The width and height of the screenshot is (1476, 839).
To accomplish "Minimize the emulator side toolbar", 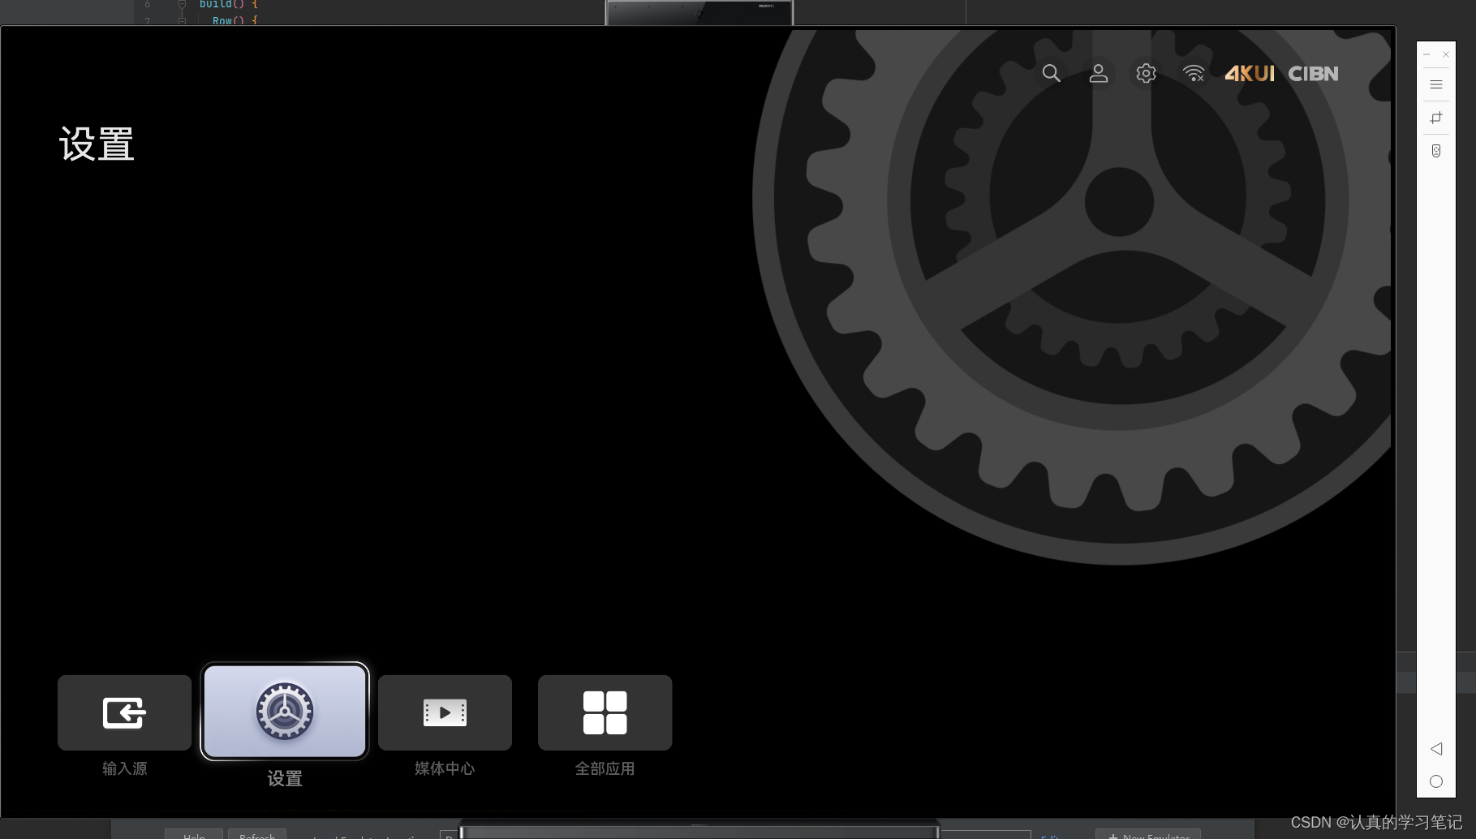I will tap(1427, 54).
